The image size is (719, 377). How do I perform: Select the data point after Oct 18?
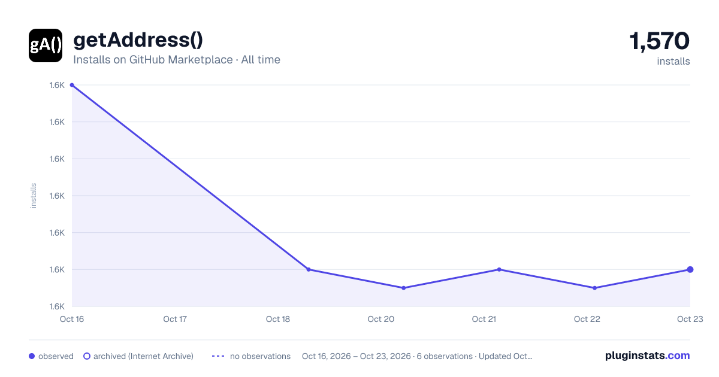click(x=309, y=269)
